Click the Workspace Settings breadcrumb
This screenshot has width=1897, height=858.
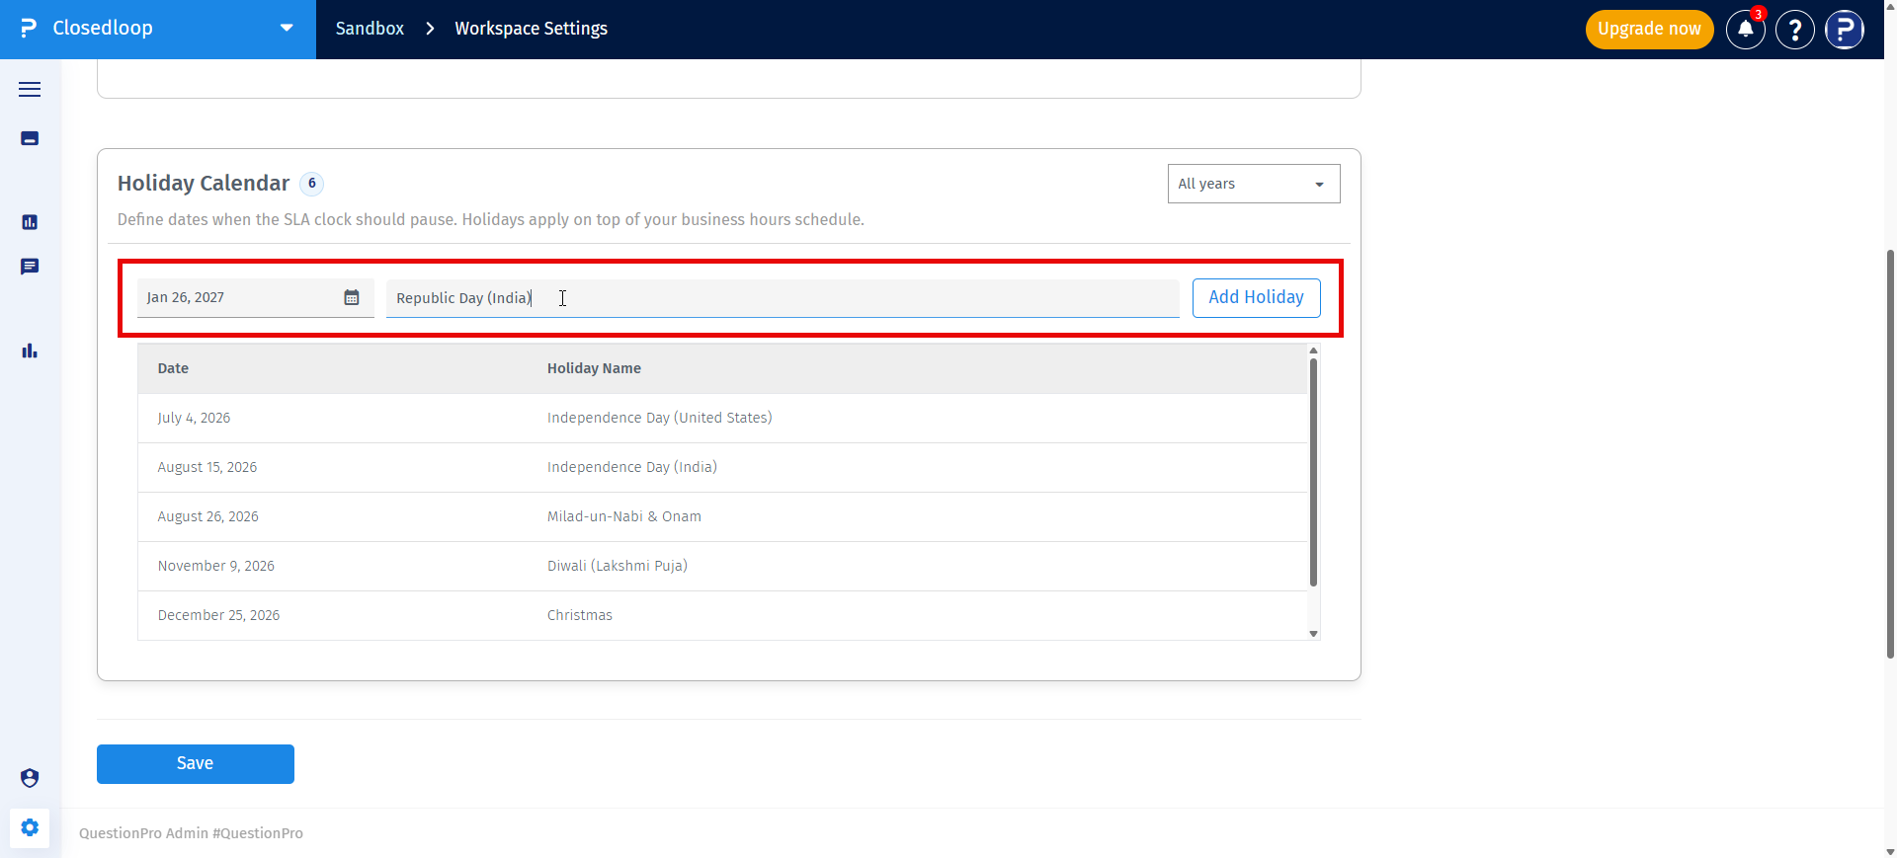[x=531, y=29]
